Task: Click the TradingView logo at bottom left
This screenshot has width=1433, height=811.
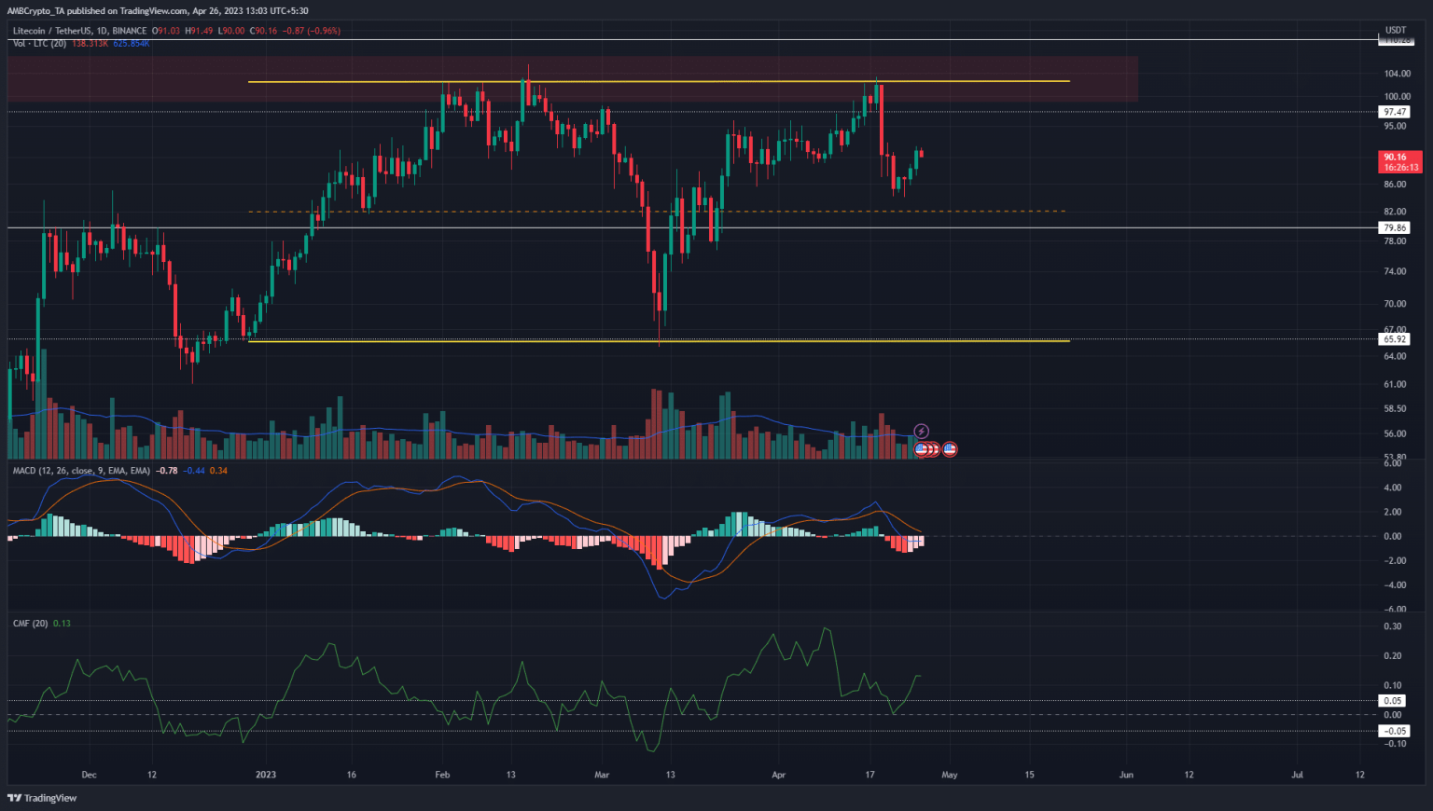Action: coord(42,798)
